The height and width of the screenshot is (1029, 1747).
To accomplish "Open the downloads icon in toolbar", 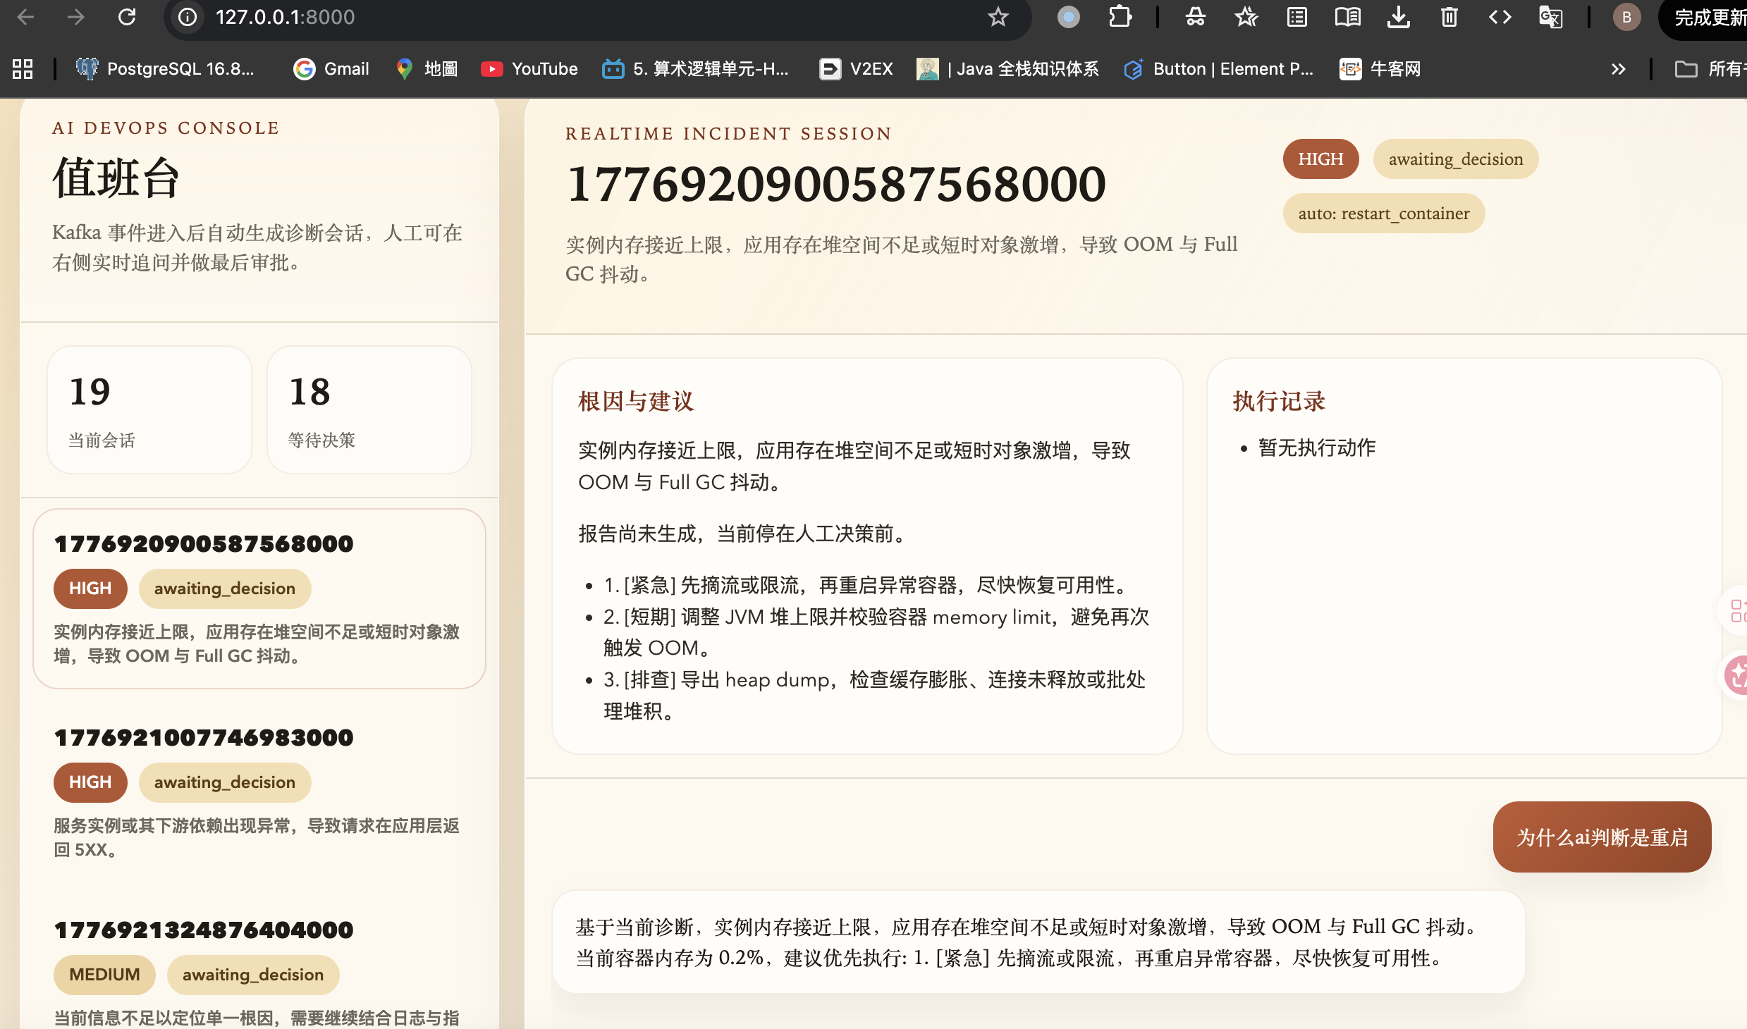I will [1399, 16].
